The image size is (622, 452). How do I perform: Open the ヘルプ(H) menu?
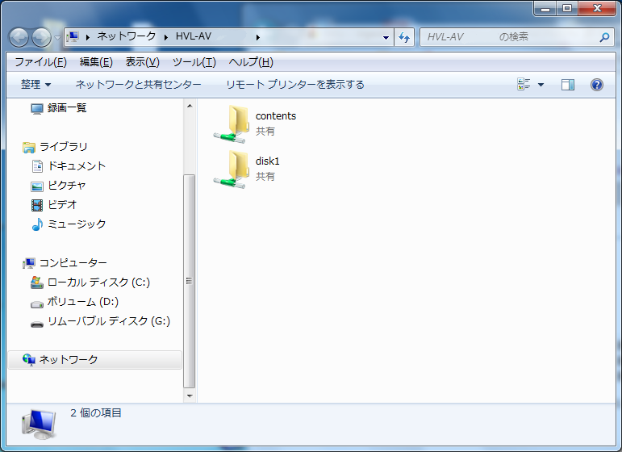(251, 62)
